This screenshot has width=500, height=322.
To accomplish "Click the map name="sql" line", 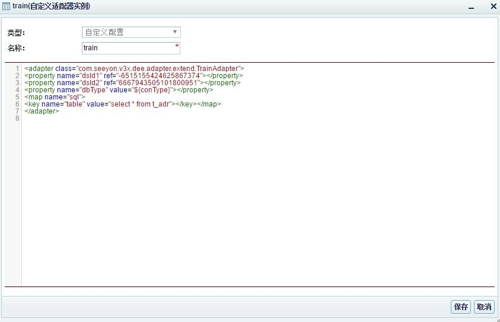I will pos(55,97).
